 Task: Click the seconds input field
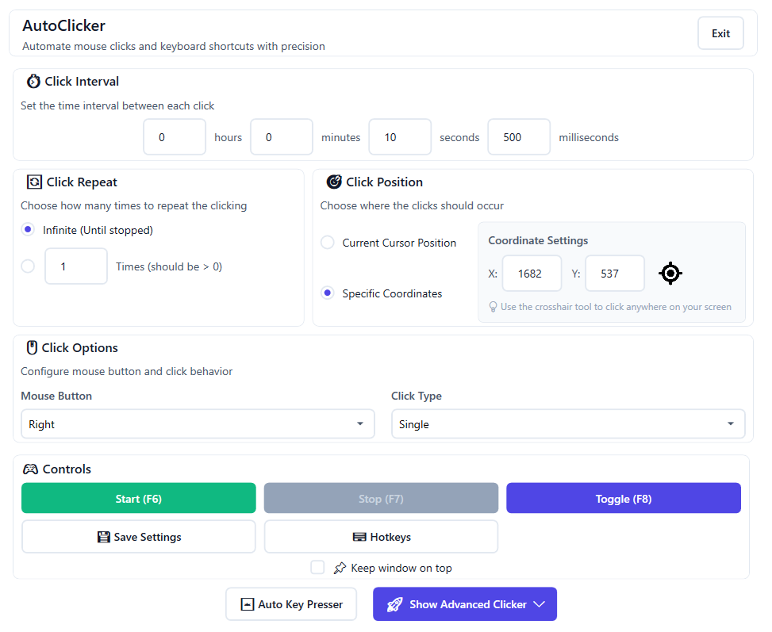coord(399,136)
